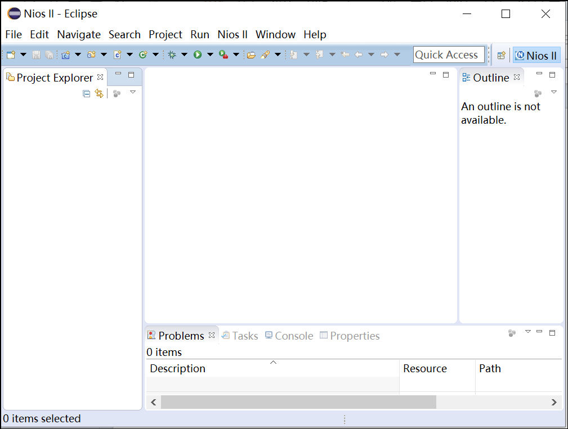
Task: Open the Edit menu
Action: [x=39, y=34]
